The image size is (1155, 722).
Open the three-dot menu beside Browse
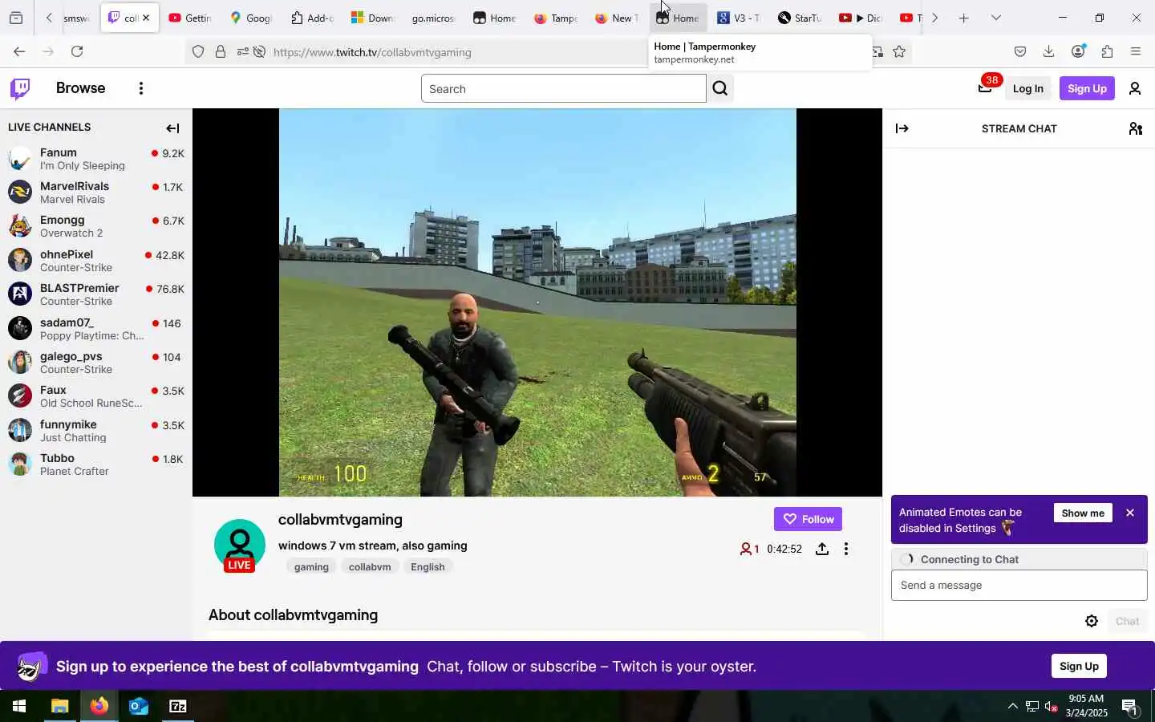(x=141, y=88)
